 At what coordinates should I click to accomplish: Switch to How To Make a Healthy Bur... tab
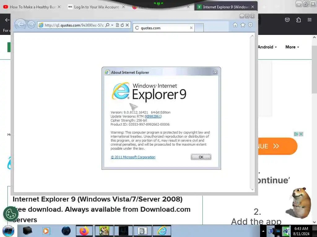coord(33,7)
